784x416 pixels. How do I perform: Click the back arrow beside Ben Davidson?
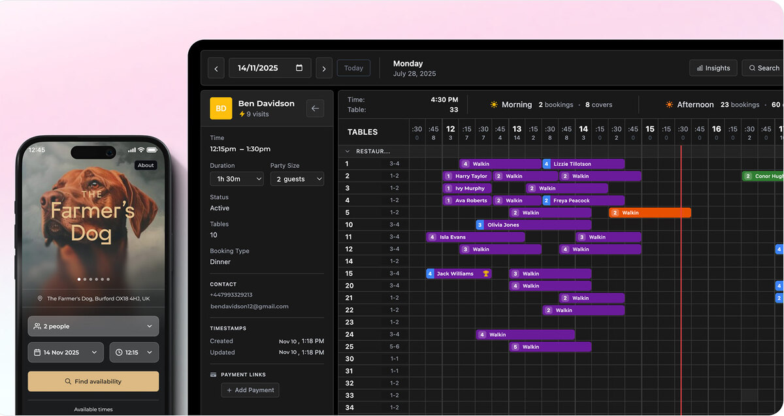[x=315, y=108]
